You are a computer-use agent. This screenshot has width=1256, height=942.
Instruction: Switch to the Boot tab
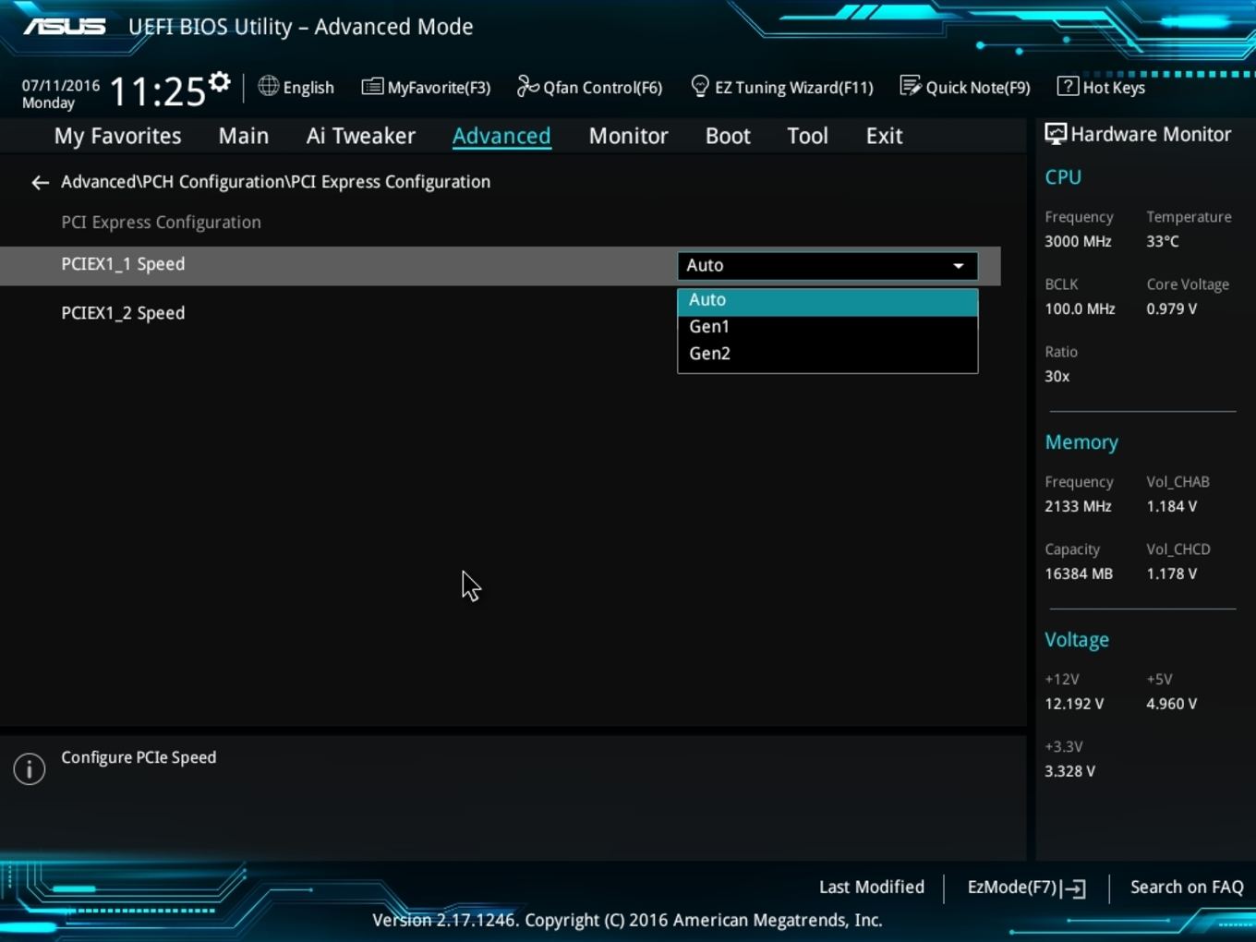[x=728, y=136]
